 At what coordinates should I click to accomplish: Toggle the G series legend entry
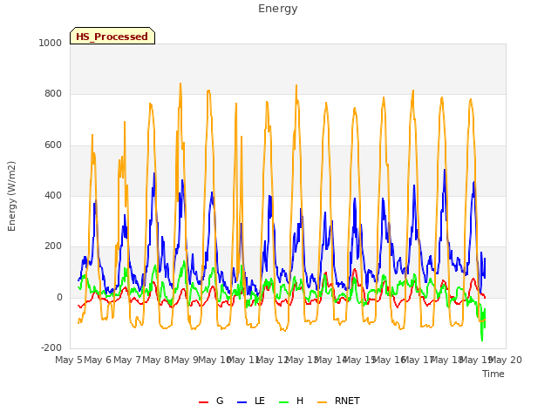point(211,401)
